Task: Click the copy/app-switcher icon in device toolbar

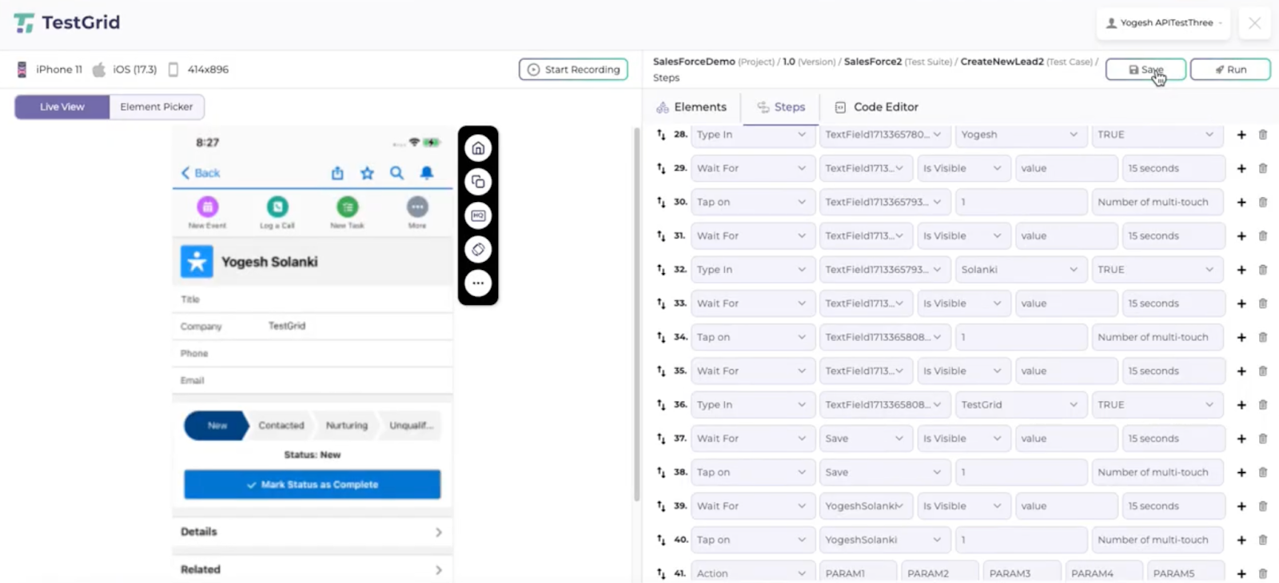Action: [478, 182]
